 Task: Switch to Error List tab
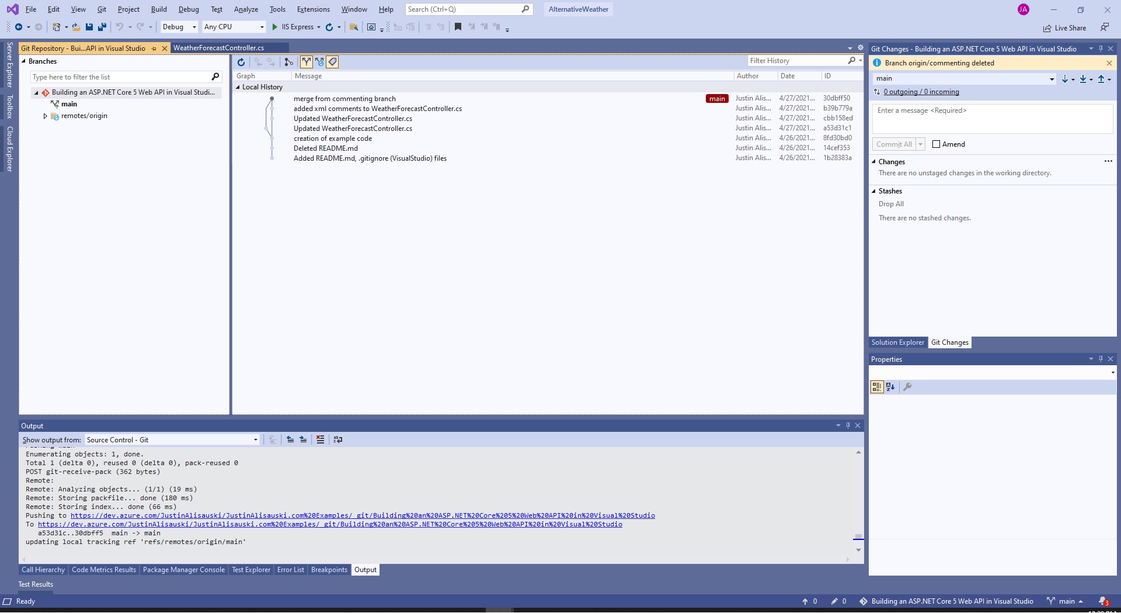290,570
